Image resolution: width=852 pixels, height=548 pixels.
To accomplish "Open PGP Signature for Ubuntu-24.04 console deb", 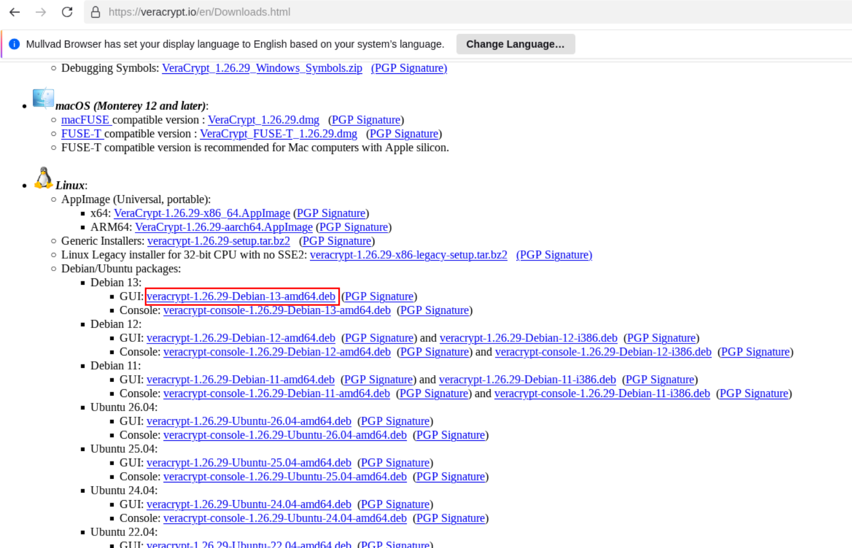I will (x=450, y=518).
